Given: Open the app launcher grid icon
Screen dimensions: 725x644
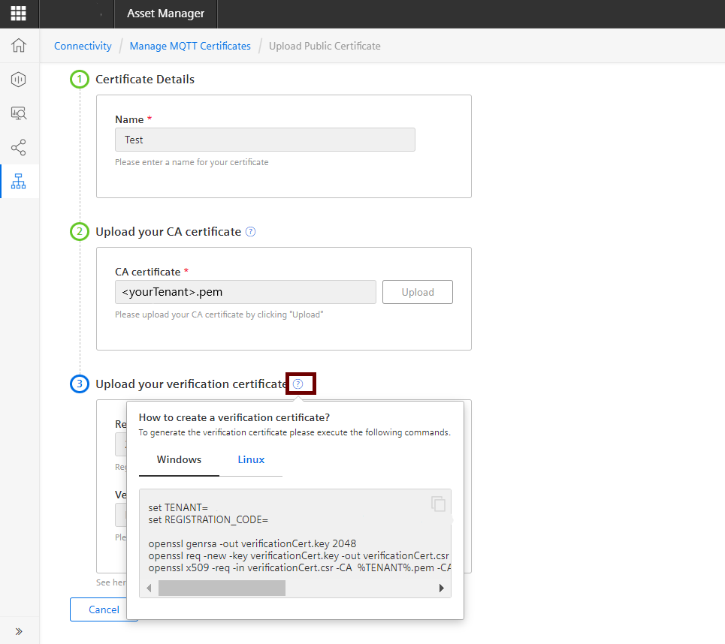Looking at the screenshot, I should tap(19, 14).
